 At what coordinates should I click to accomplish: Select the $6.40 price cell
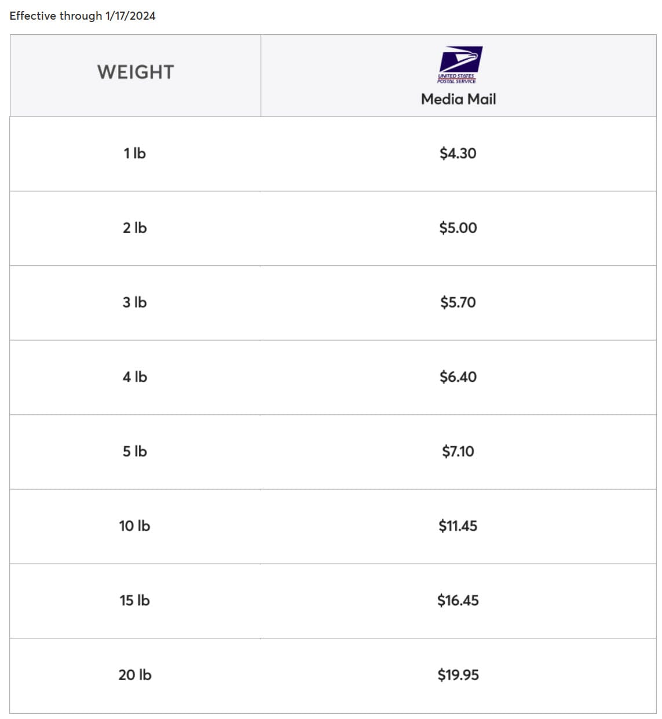[458, 377]
